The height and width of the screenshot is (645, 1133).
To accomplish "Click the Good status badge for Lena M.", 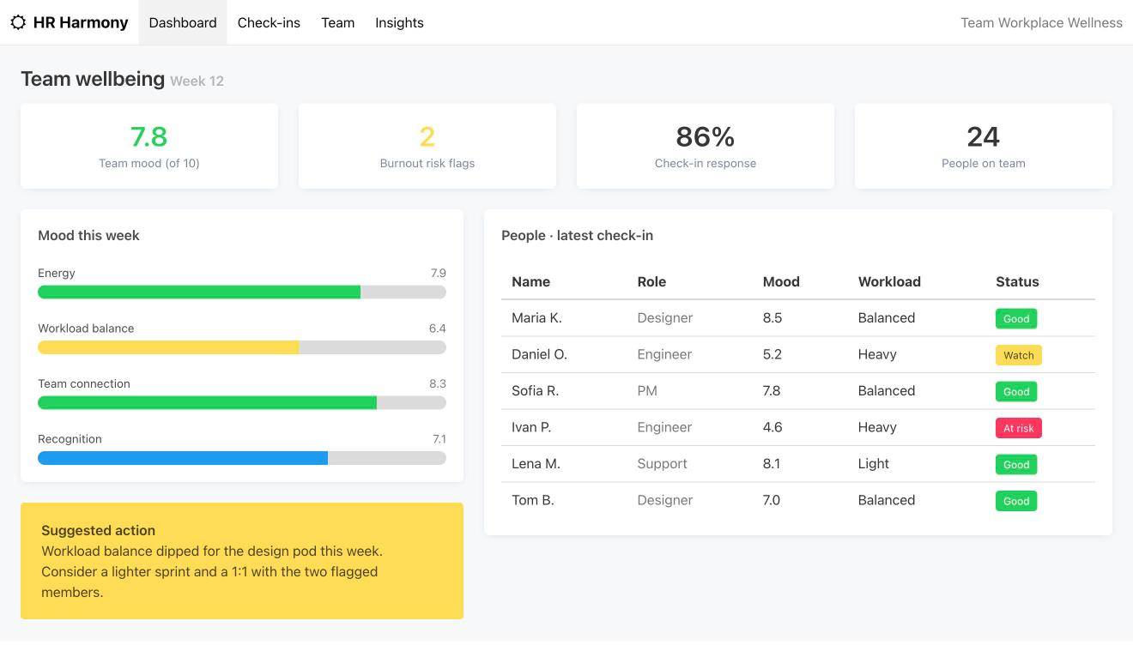I will (1016, 465).
